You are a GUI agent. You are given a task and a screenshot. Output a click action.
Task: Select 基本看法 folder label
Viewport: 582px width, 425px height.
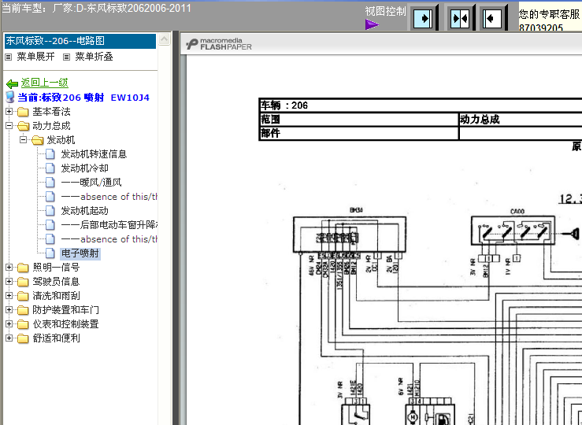51,111
